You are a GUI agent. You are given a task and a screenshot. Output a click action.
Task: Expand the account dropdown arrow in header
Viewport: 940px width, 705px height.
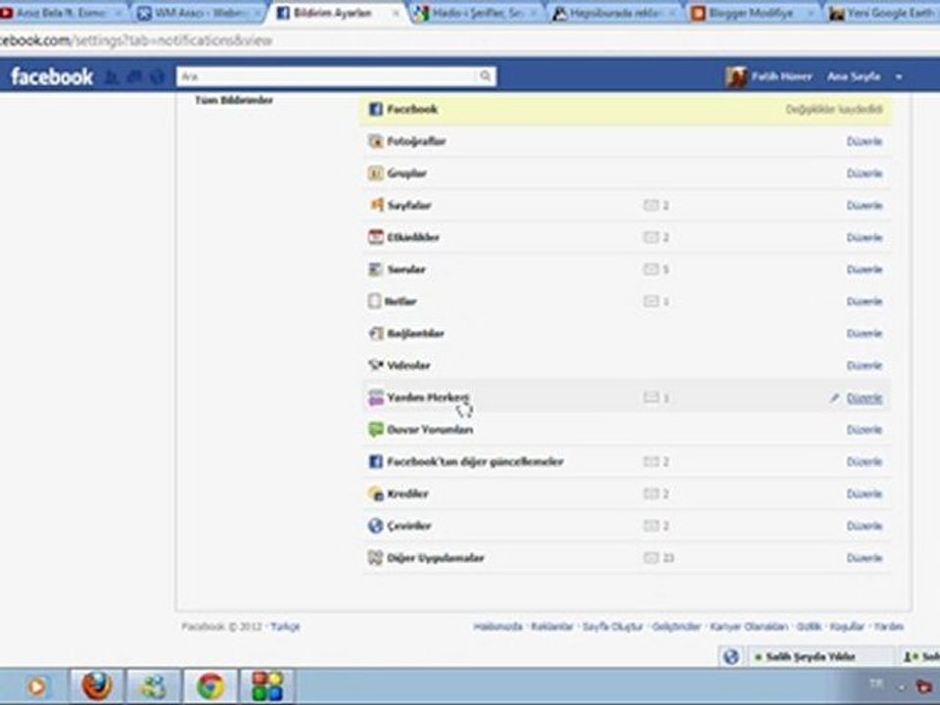tap(899, 76)
